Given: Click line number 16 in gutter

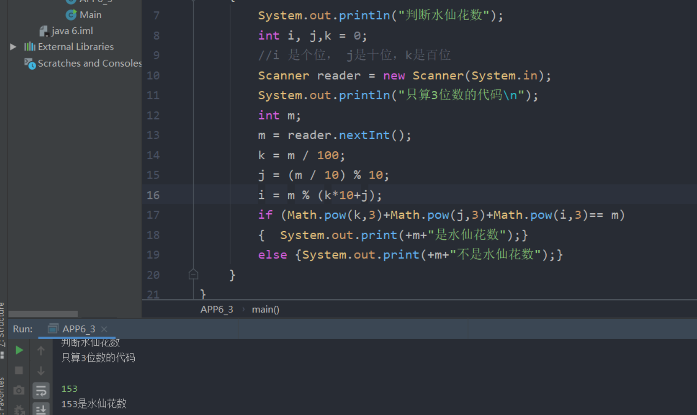Looking at the screenshot, I should coord(153,195).
